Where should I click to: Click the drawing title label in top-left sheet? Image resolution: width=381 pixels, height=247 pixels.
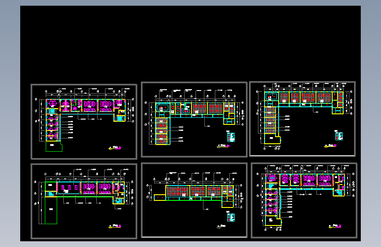pyautogui.click(x=115, y=148)
